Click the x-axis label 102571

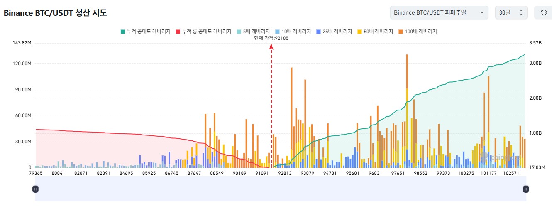pyautogui.click(x=511, y=173)
